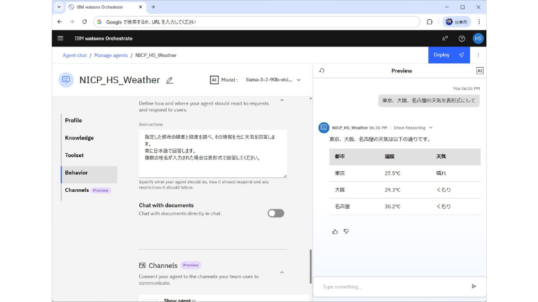Screen dimensions: 538x302
Task: Open the help question mark icon
Action: tap(461, 38)
